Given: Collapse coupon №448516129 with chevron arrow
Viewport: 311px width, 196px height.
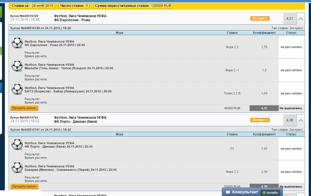Looking at the screenshot, I should (301, 19).
